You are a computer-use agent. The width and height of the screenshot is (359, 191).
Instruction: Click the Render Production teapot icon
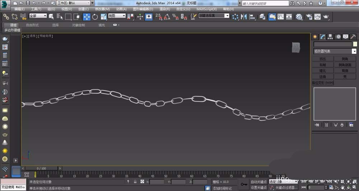(326, 17)
